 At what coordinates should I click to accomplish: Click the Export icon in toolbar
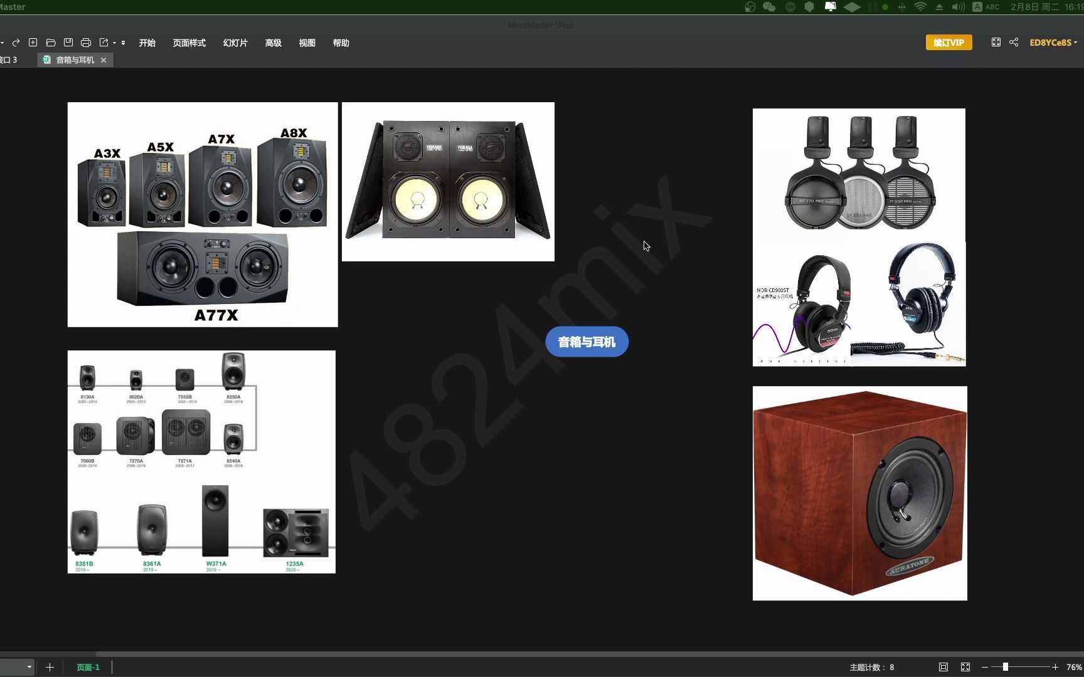104,43
